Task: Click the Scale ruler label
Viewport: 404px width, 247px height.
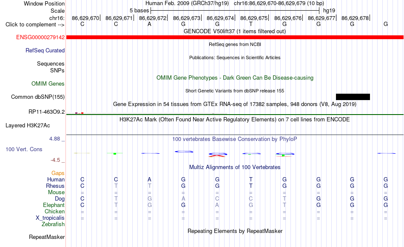Action: [x=57, y=11]
